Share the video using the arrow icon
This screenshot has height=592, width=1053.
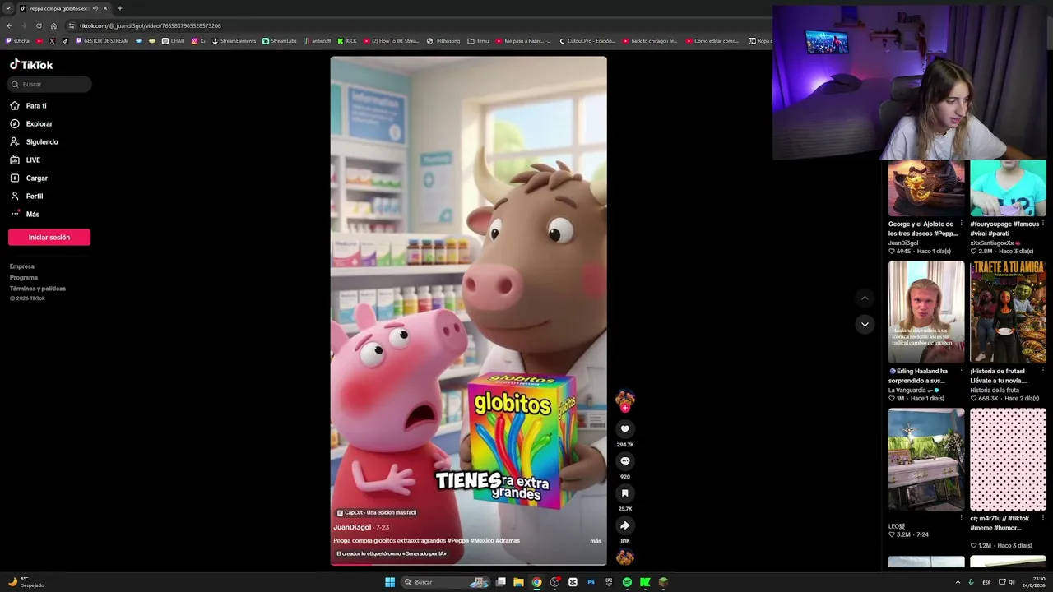pyautogui.click(x=624, y=525)
